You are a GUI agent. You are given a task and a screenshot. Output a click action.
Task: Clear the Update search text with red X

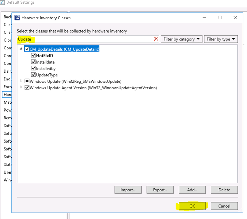[x=156, y=39]
